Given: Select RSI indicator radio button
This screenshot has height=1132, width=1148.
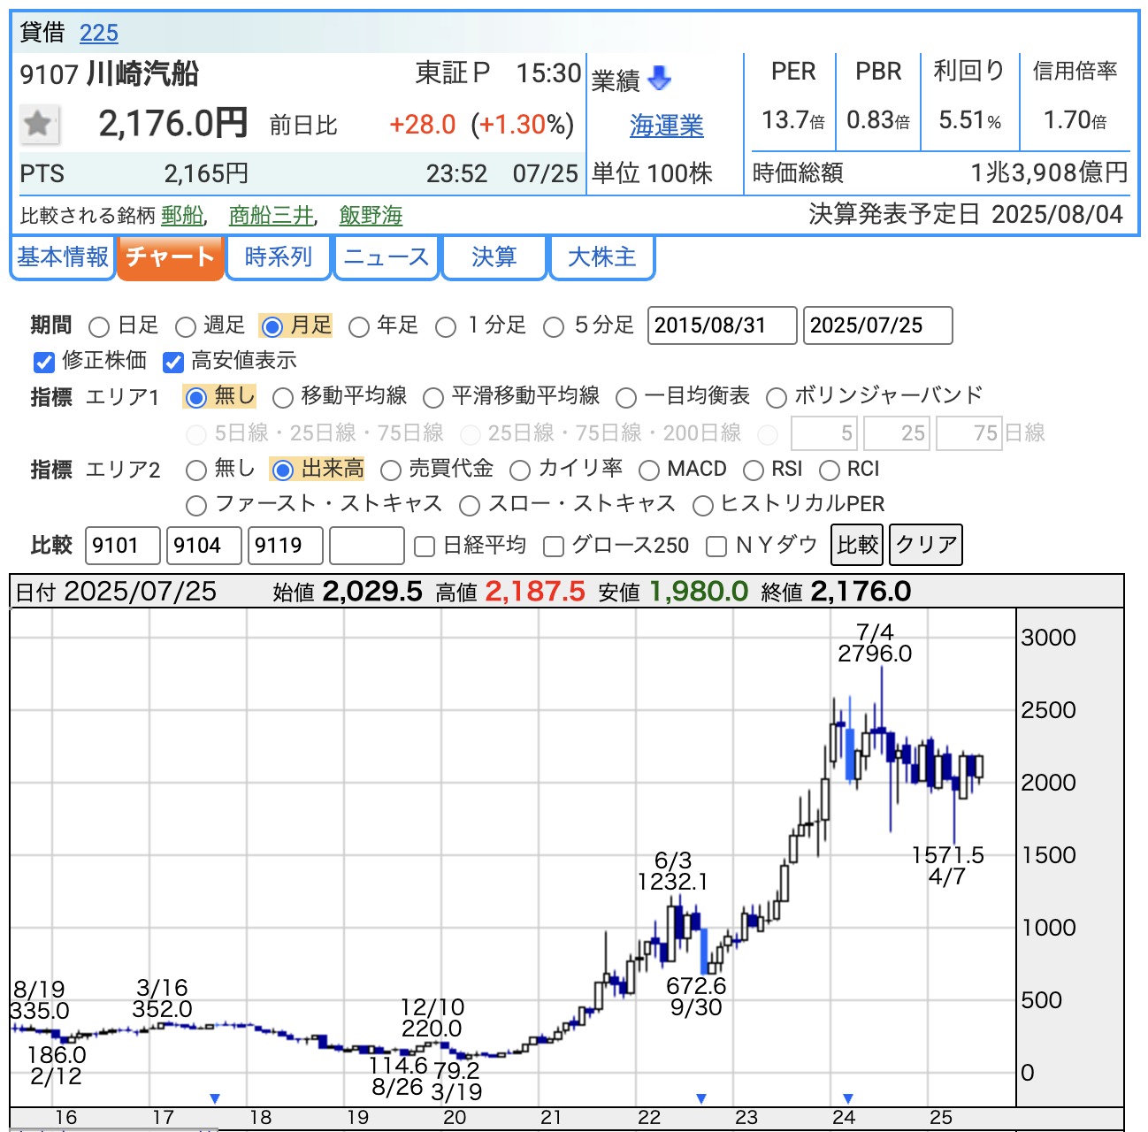Looking at the screenshot, I should pyautogui.click(x=754, y=470).
